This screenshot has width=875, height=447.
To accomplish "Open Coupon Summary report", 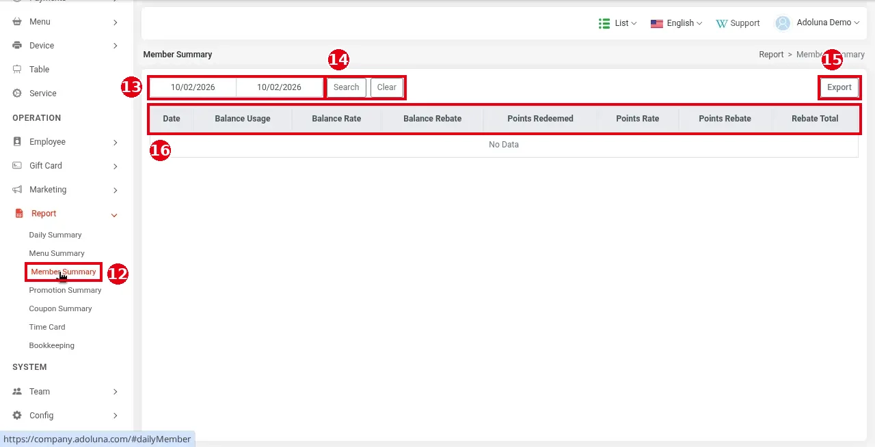I will coord(60,308).
